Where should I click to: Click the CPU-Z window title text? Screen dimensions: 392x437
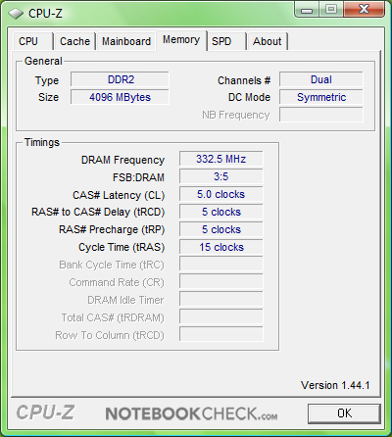point(45,14)
